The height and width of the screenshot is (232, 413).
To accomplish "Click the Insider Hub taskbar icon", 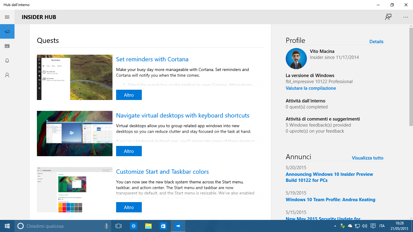I will [x=178, y=226].
